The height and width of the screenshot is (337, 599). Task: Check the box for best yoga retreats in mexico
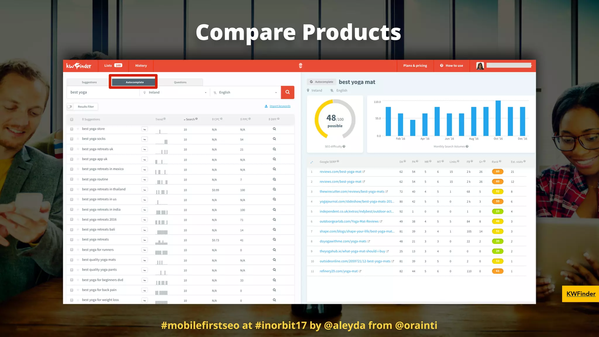click(x=72, y=169)
